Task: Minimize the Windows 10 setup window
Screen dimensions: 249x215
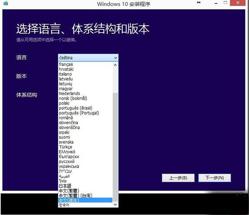Action: (216, 3)
